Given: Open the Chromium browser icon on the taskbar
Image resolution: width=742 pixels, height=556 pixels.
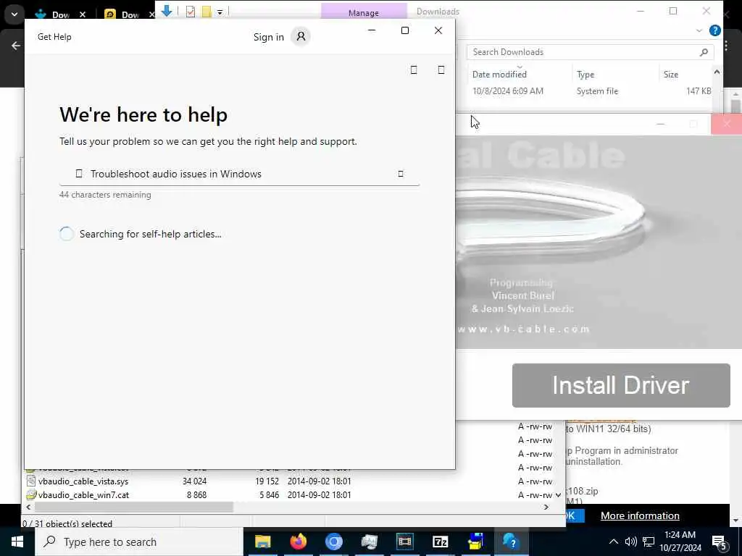Looking at the screenshot, I should tap(333, 542).
